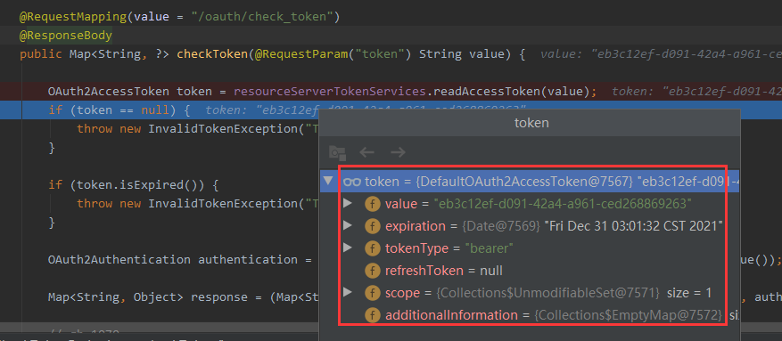Click the field icon next to tokenType
The width and height of the screenshot is (782, 341).
(x=372, y=248)
